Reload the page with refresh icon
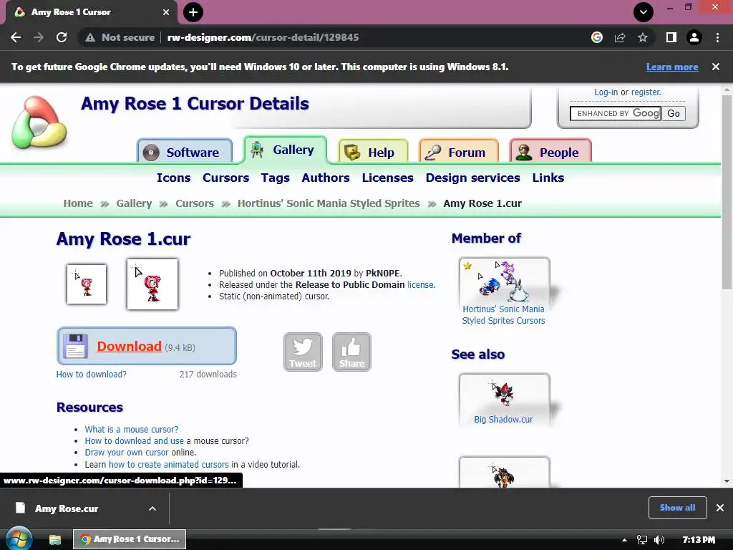The width and height of the screenshot is (733, 550). click(62, 37)
